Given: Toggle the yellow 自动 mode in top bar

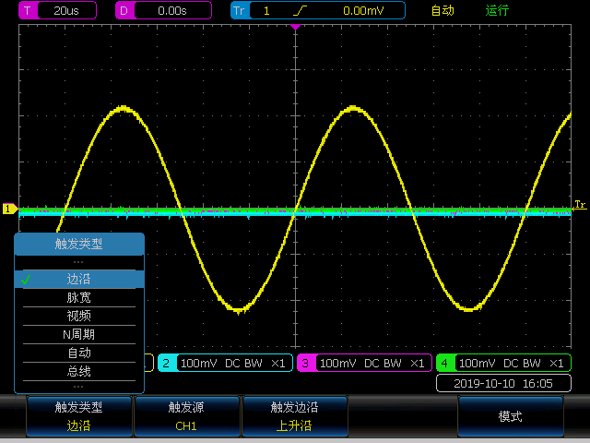Looking at the screenshot, I should (442, 11).
